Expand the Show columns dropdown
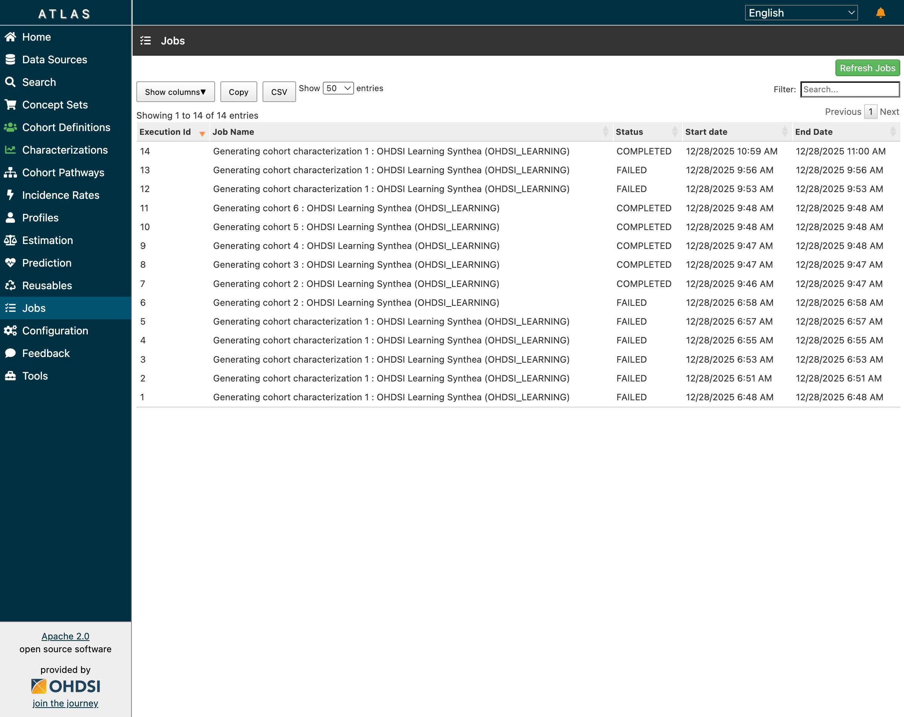 (175, 92)
